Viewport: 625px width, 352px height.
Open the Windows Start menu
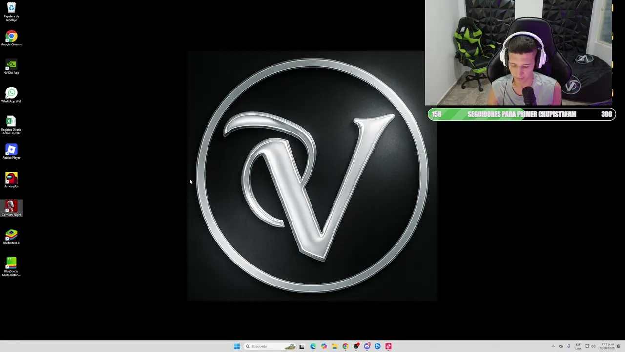pos(237,346)
